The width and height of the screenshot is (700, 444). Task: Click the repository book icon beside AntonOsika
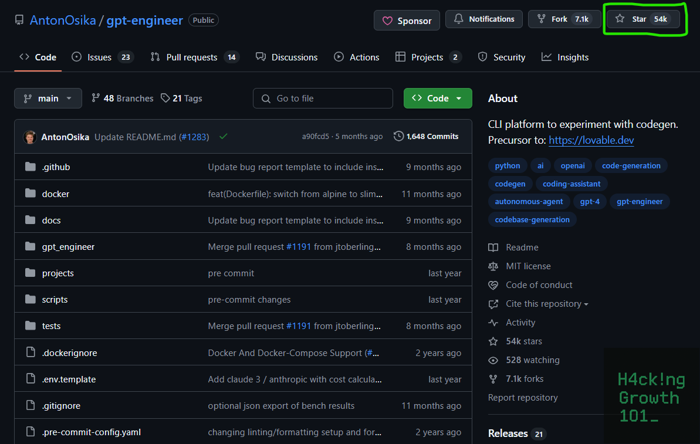click(19, 20)
